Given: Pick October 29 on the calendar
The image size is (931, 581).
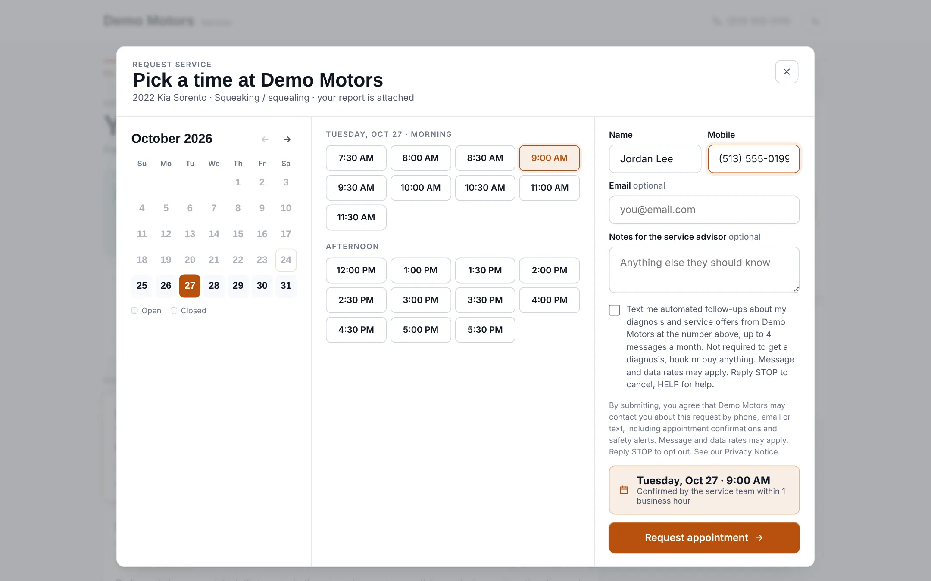Looking at the screenshot, I should [238, 286].
